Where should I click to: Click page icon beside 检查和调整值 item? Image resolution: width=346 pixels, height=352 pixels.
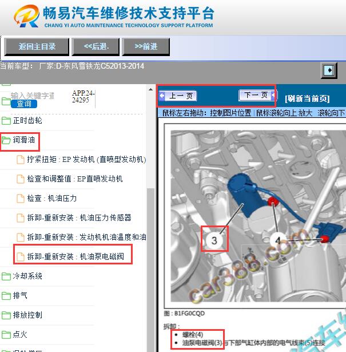[21, 179]
